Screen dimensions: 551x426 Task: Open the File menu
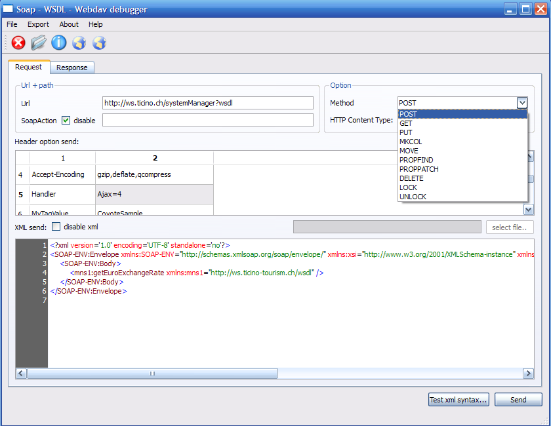12,24
